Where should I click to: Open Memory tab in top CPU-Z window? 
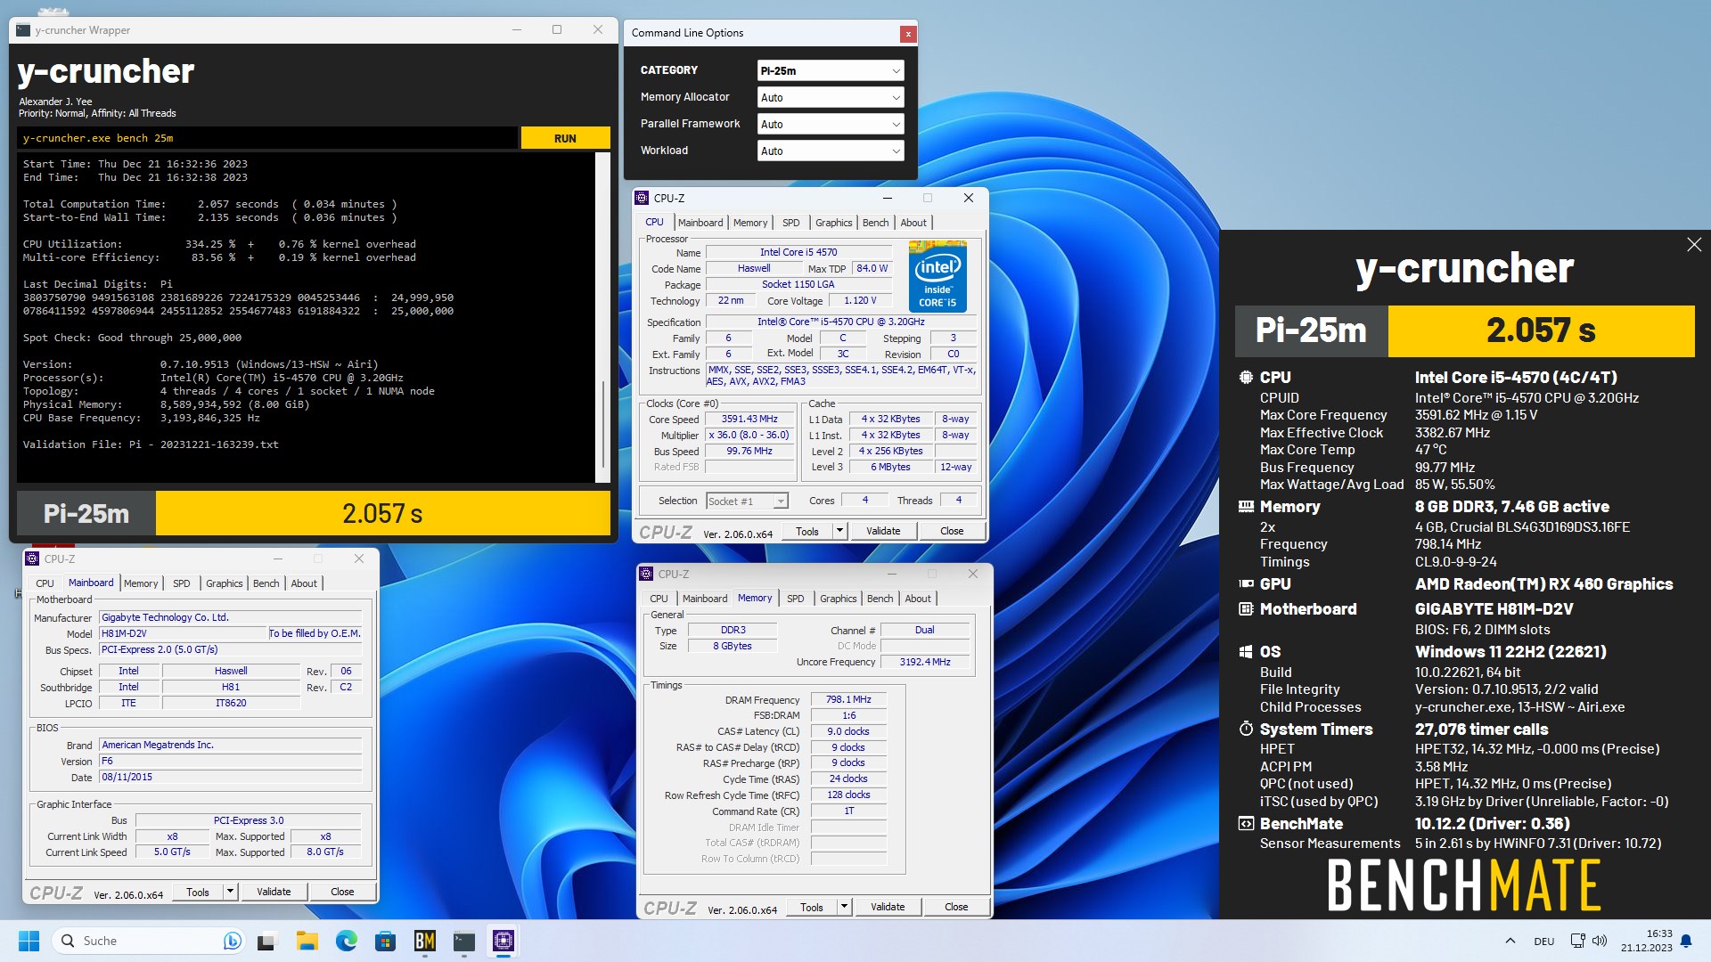click(x=750, y=223)
